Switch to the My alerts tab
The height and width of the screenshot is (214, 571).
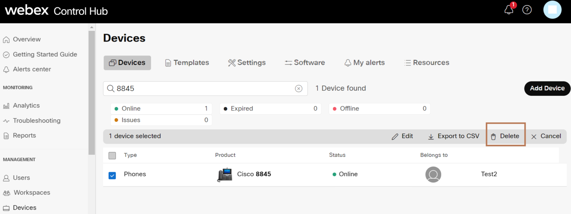(x=365, y=63)
